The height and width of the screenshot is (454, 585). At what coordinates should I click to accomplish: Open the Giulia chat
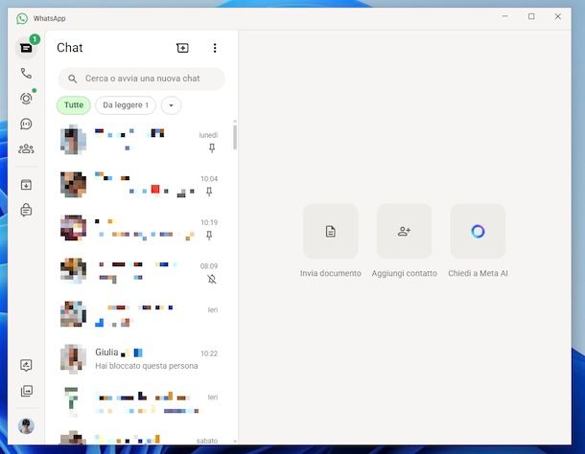(140, 359)
